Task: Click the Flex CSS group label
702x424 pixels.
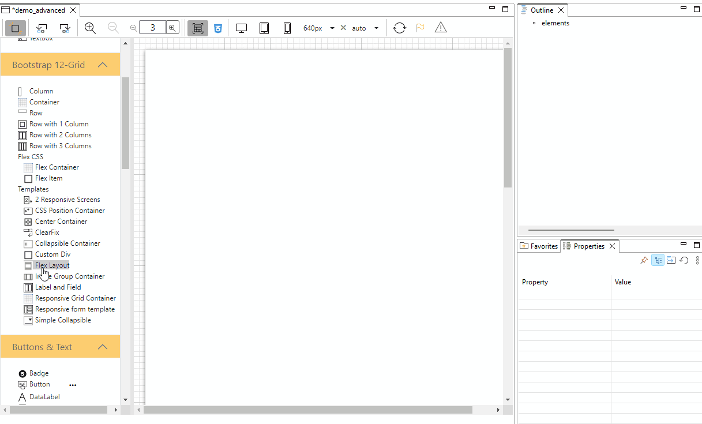Action: (31, 157)
